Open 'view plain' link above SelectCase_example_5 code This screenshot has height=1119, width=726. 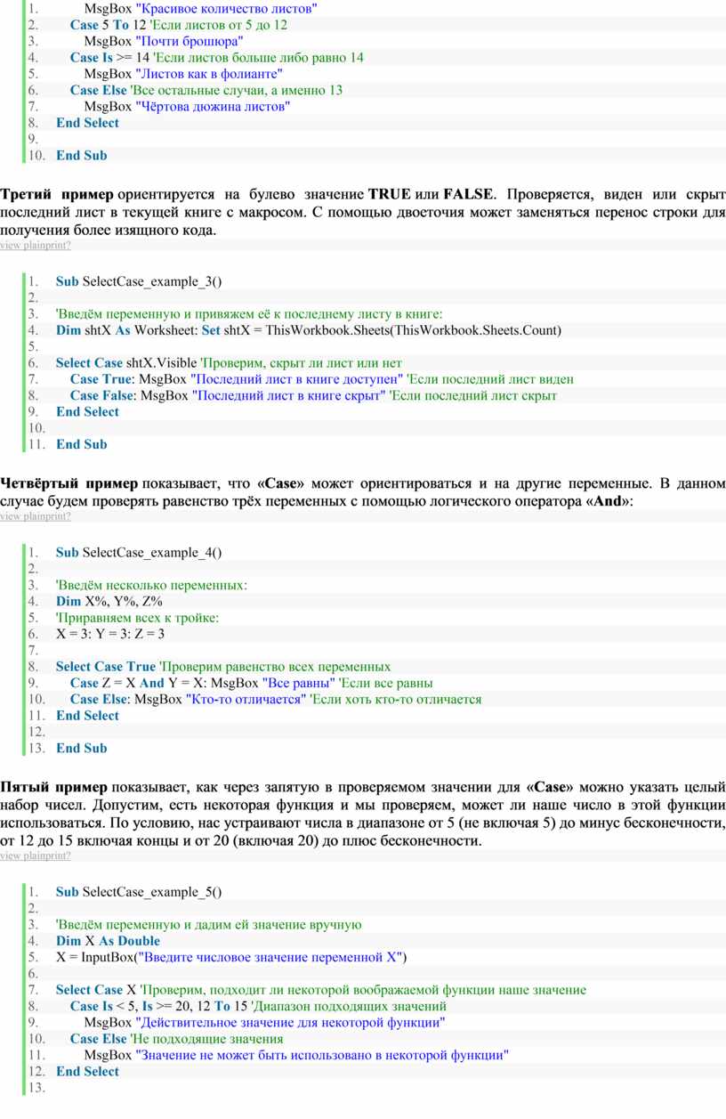(x=21, y=855)
